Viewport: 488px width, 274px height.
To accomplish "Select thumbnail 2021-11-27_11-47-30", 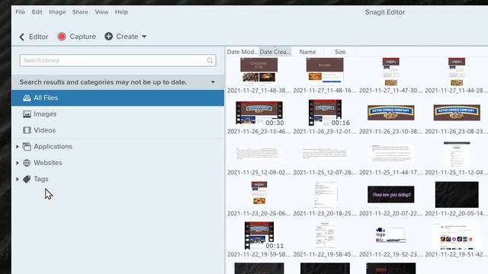I will point(391,72).
